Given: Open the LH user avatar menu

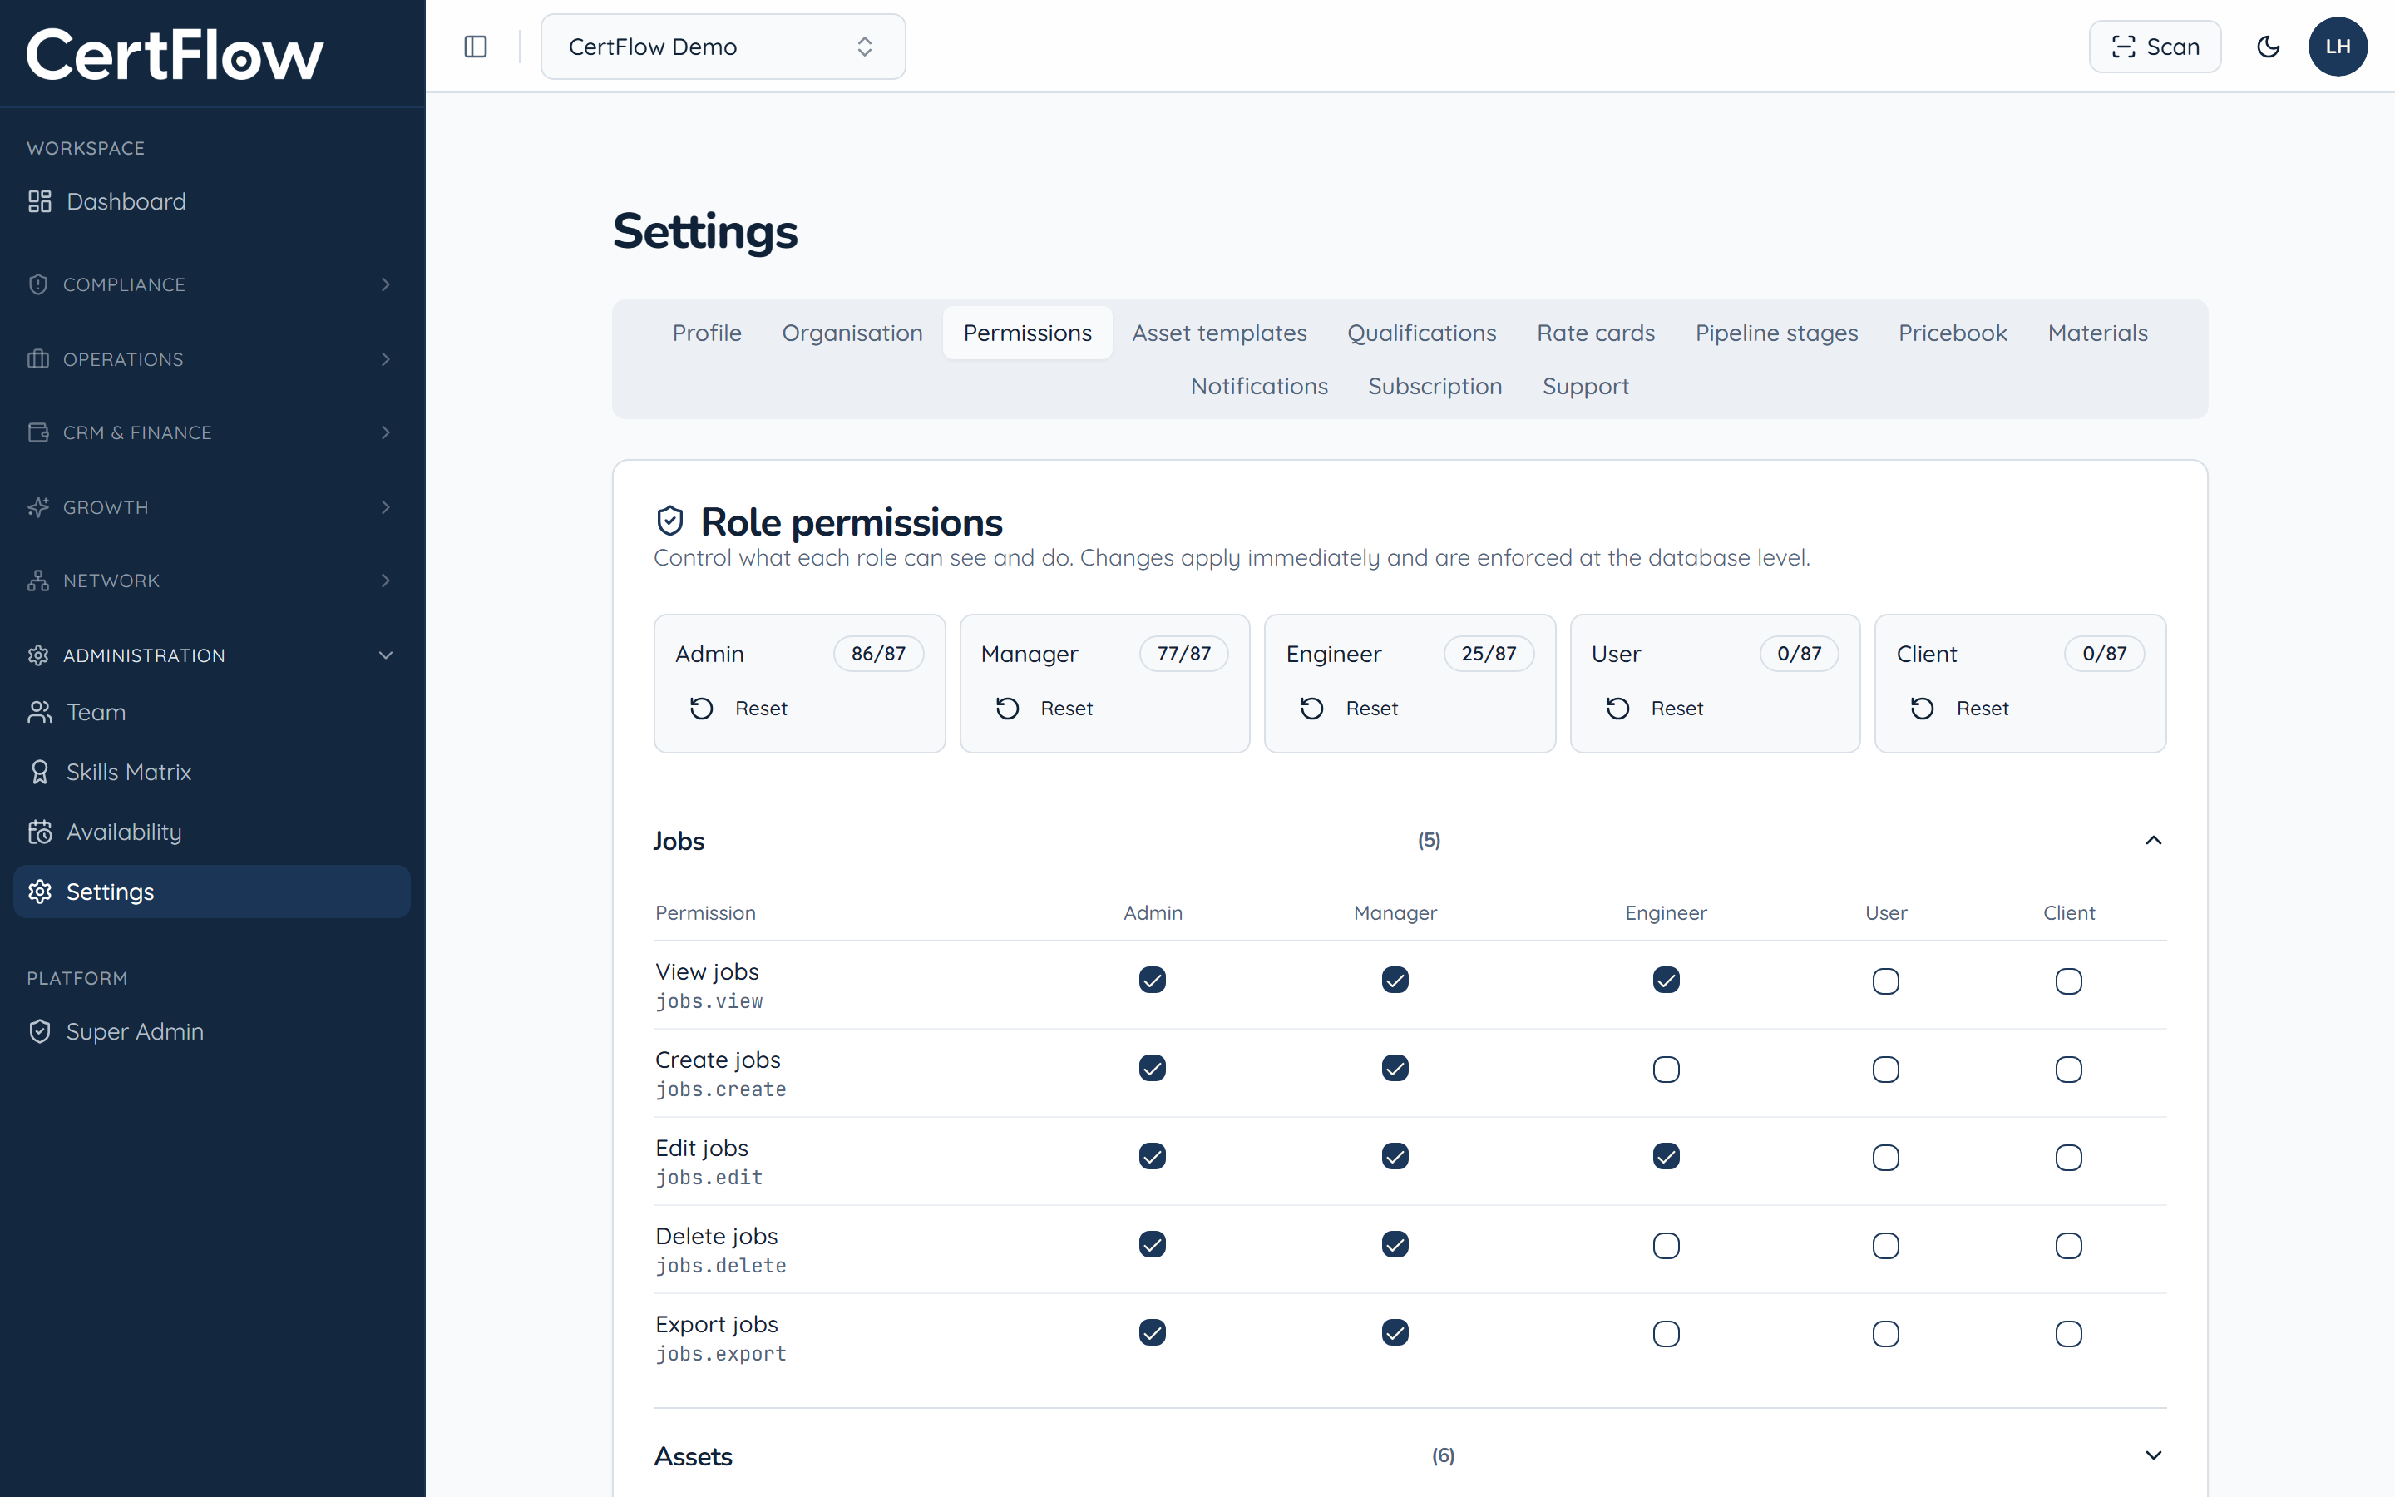Looking at the screenshot, I should coord(2338,47).
